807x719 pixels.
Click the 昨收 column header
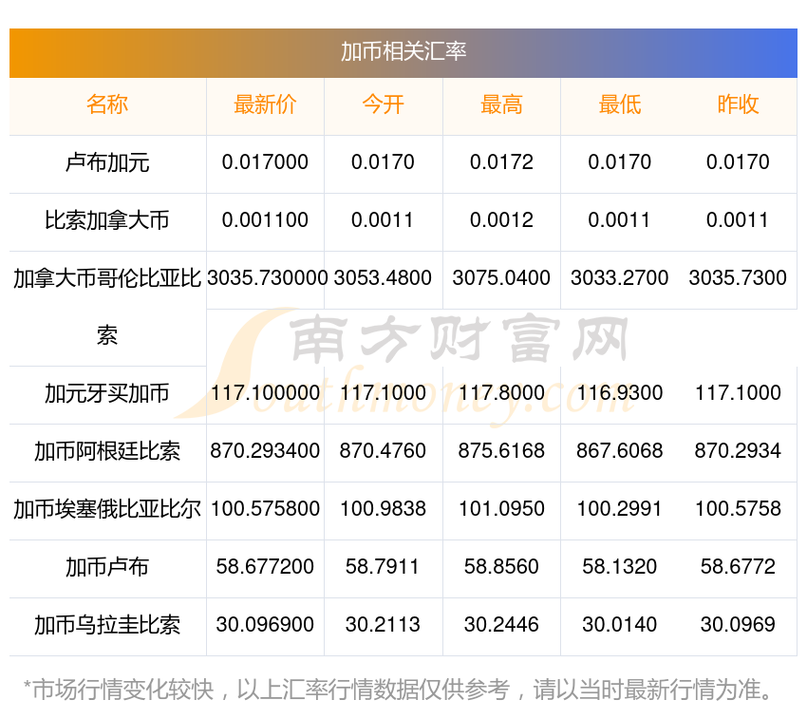[x=738, y=104]
